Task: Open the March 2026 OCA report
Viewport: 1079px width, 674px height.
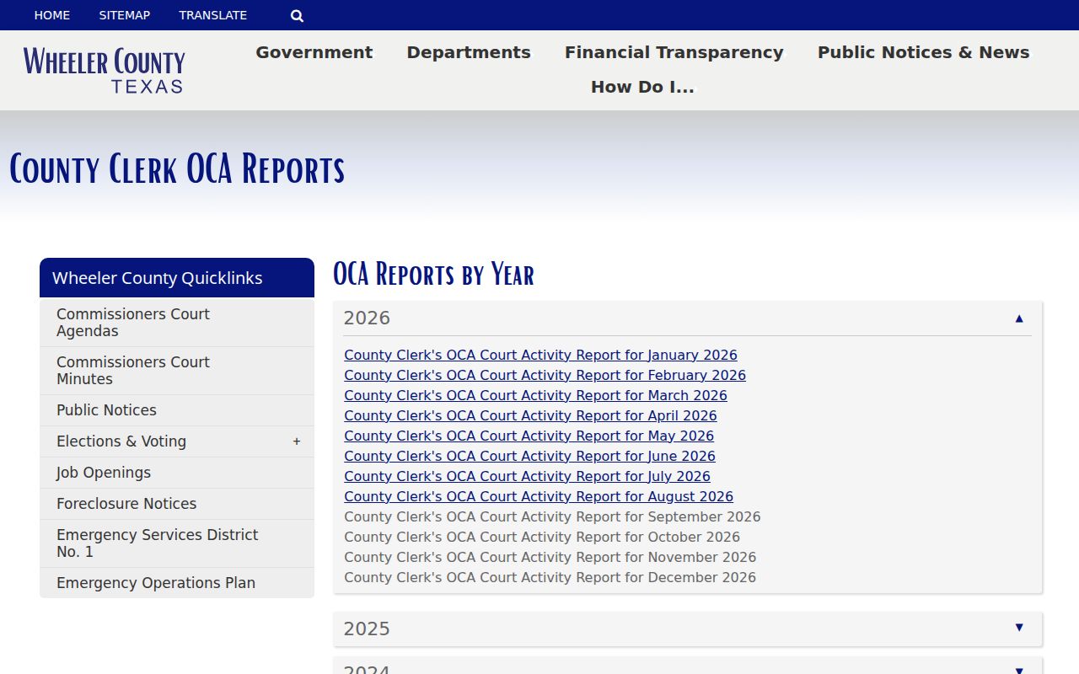Action: coord(535,396)
